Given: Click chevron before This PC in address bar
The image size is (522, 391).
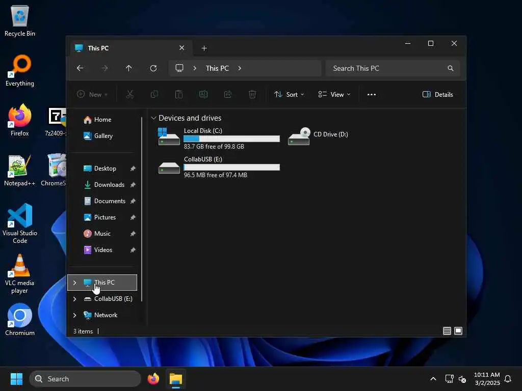Looking at the screenshot, I should [x=195, y=68].
